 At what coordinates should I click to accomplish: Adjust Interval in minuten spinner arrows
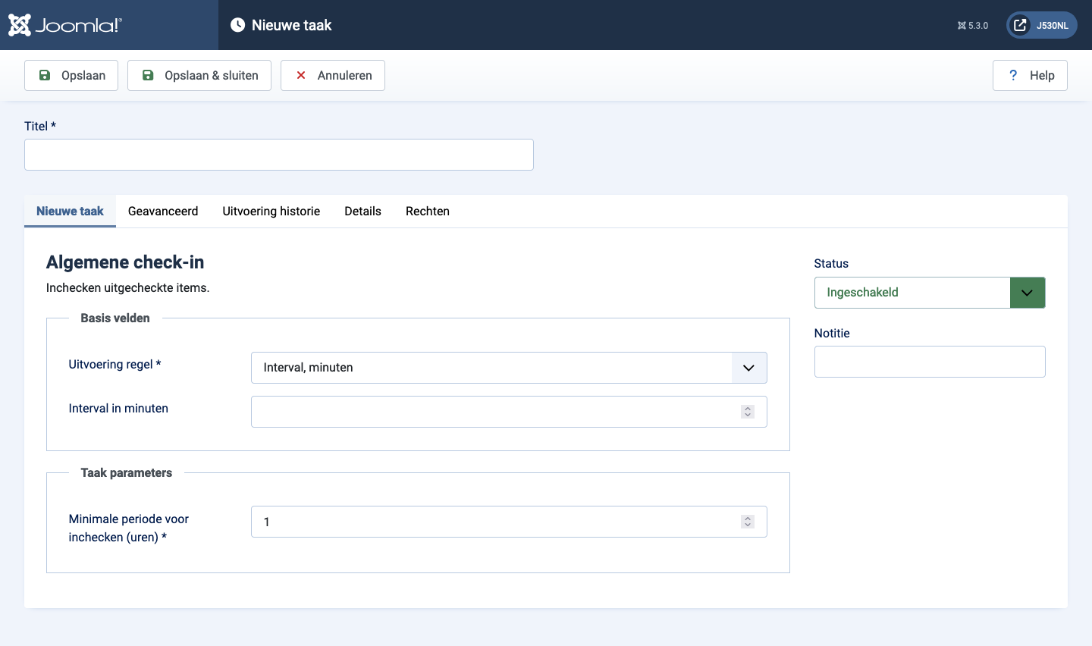tap(748, 412)
